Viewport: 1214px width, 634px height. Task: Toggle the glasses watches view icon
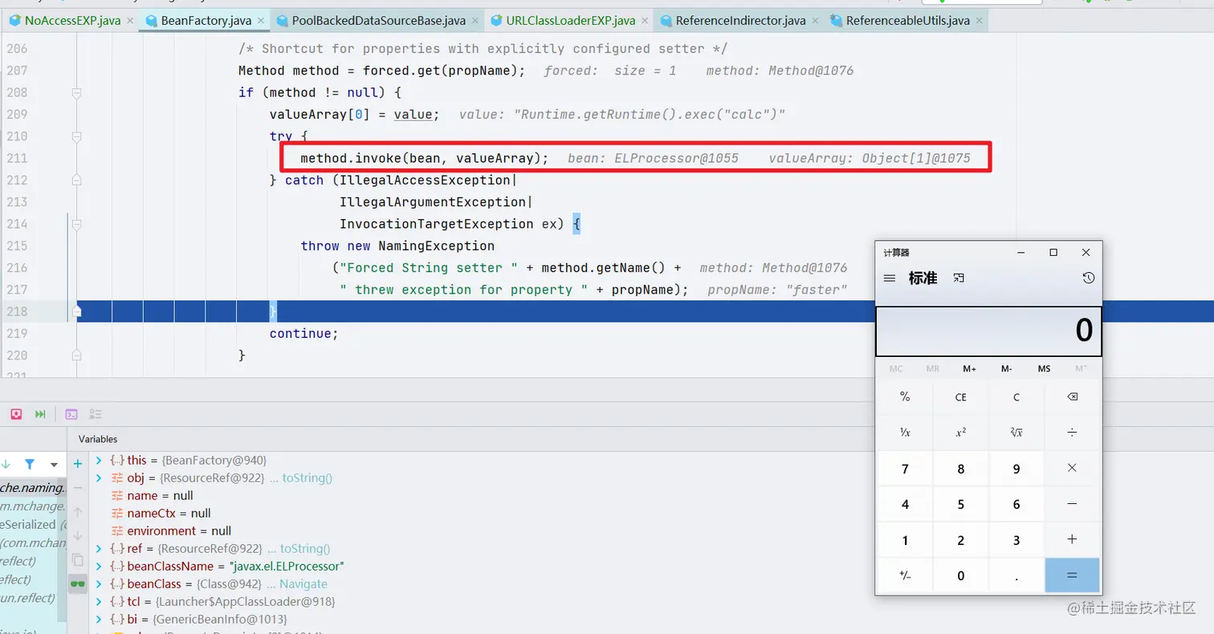tap(78, 583)
